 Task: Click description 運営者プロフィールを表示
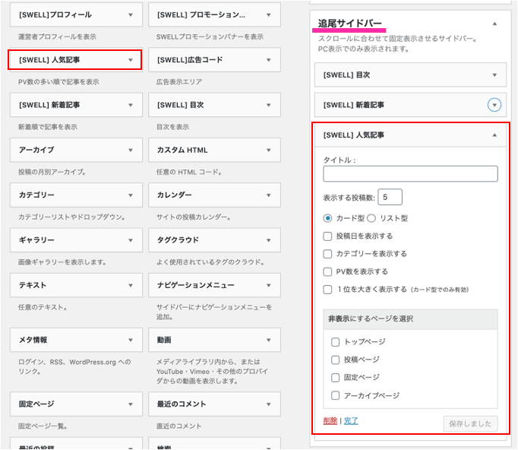click(x=57, y=36)
